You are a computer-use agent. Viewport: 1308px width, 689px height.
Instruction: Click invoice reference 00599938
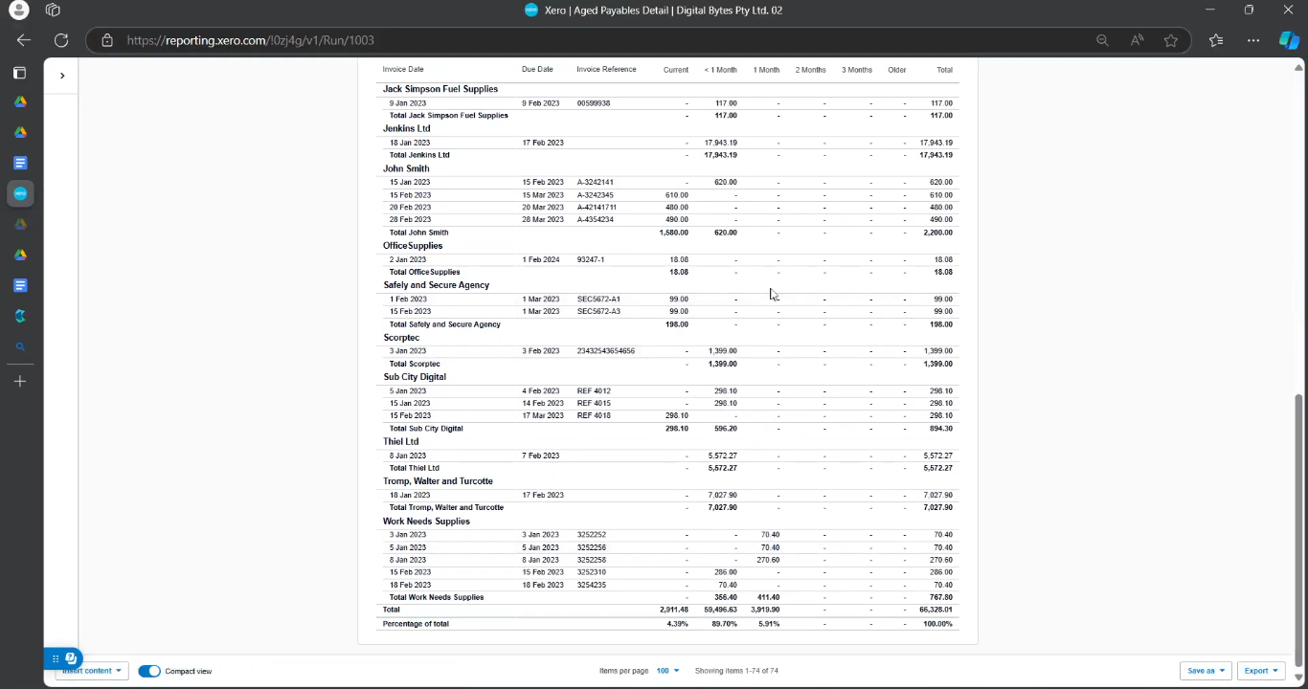594,103
